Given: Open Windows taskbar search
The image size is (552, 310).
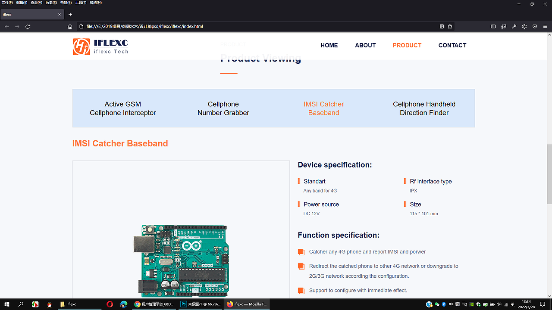Looking at the screenshot, I should pos(21,304).
